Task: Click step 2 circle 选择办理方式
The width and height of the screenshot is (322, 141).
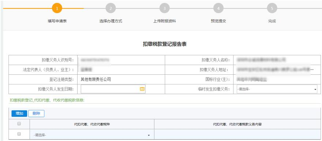Action: coord(111,8)
